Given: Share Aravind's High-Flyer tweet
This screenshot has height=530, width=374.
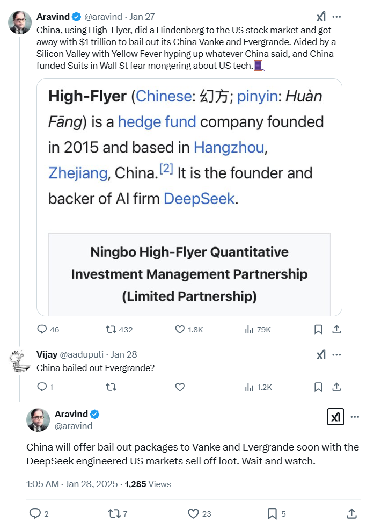Looking at the screenshot, I should [x=336, y=329].
